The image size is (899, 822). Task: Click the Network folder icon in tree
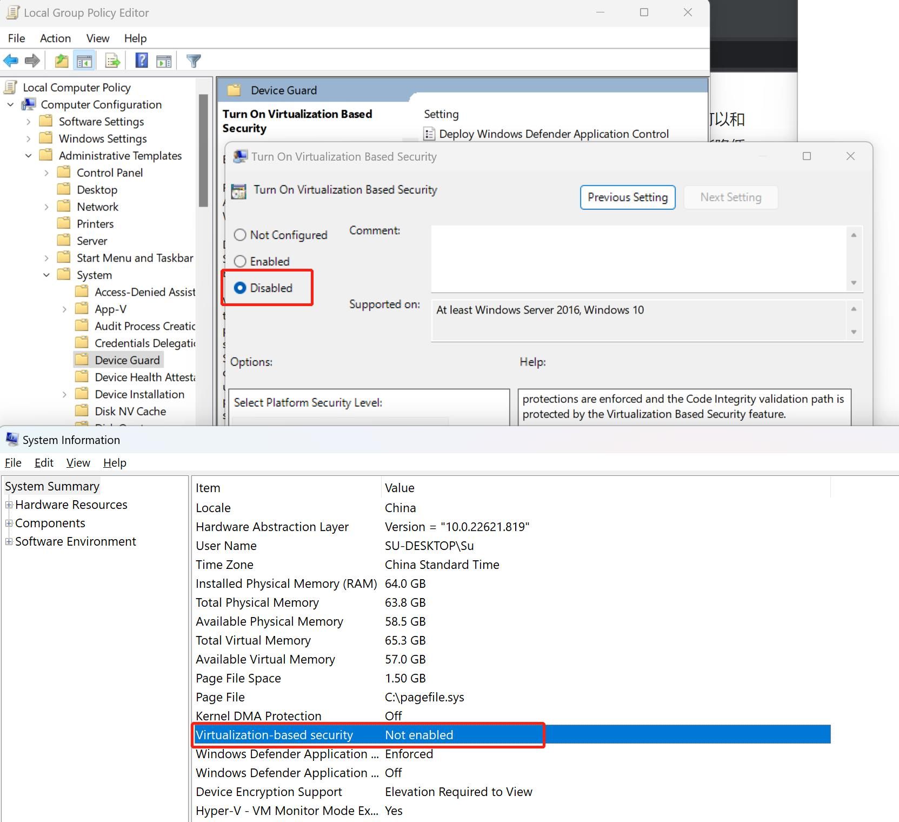pyautogui.click(x=64, y=207)
